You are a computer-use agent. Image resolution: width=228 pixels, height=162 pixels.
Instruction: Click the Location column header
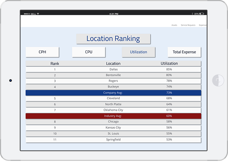[x=113, y=63]
